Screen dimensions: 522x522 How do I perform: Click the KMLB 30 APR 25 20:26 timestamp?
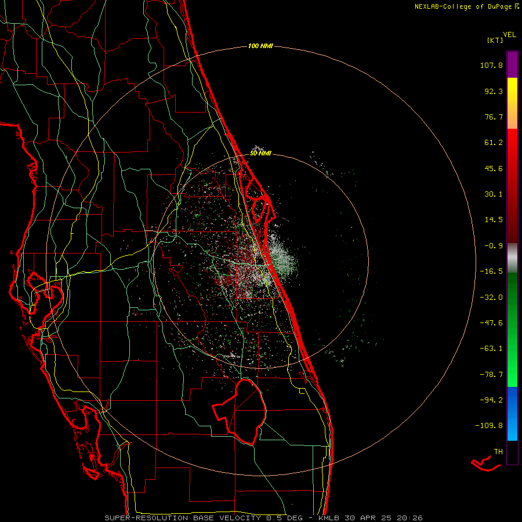(370, 518)
